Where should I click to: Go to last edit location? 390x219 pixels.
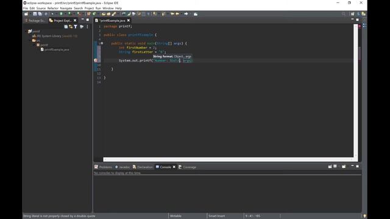pos(172,14)
